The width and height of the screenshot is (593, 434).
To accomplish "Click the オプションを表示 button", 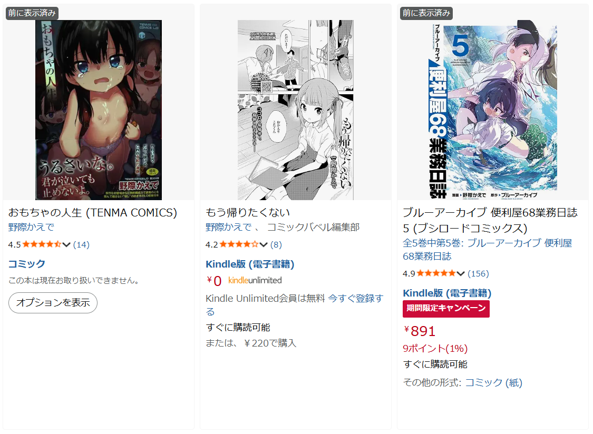I will (53, 303).
